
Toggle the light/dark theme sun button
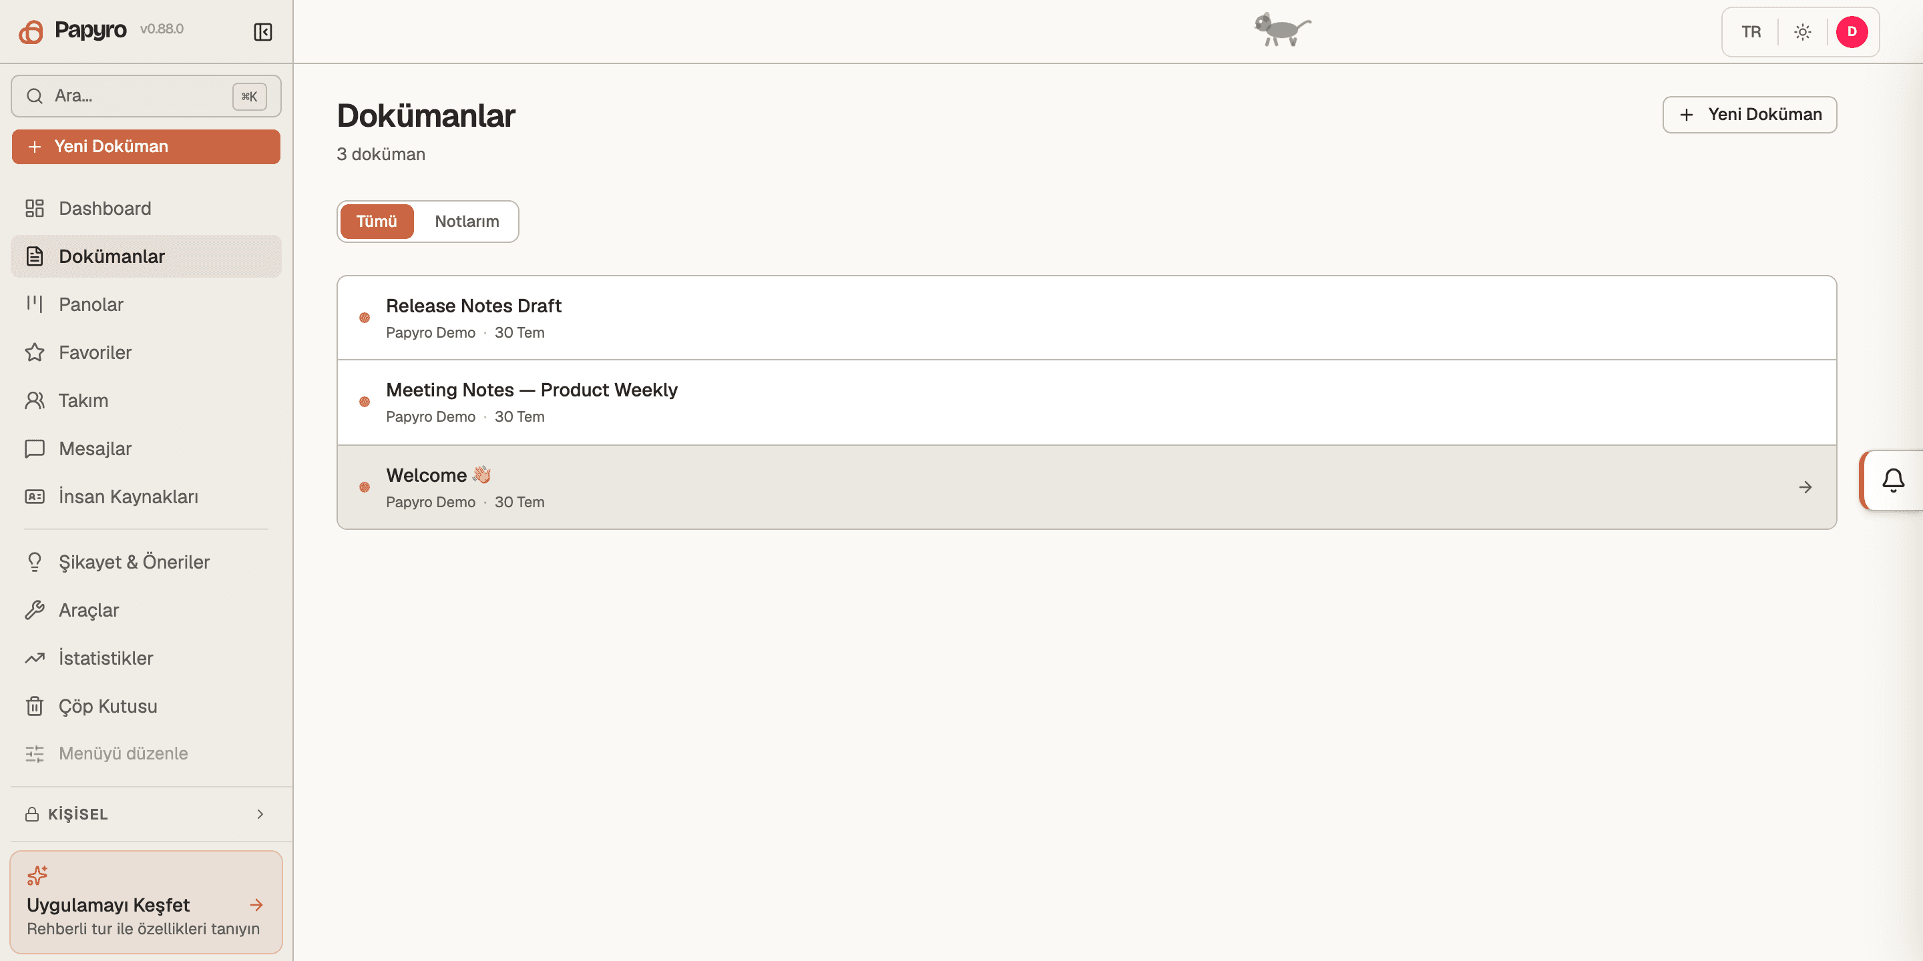[x=1802, y=32]
